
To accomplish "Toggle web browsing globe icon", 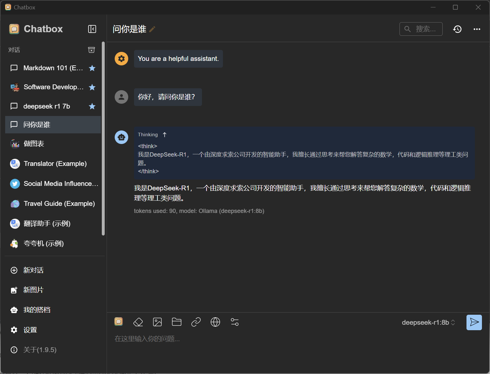I will tap(215, 322).
